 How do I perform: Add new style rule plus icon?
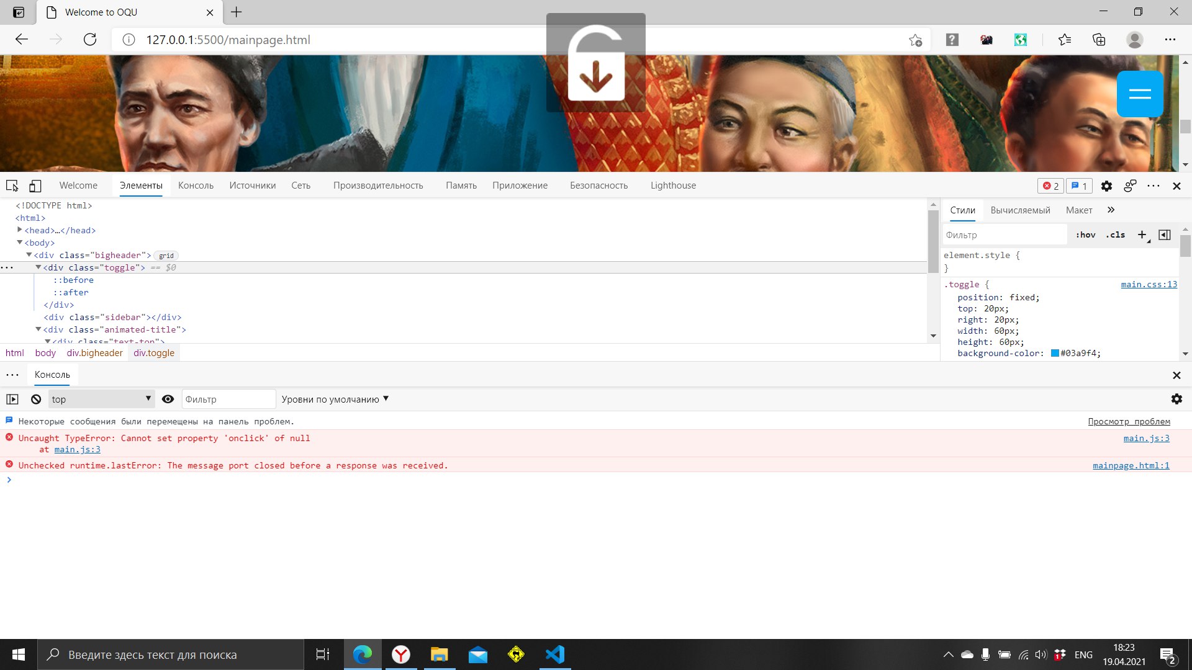point(1142,234)
